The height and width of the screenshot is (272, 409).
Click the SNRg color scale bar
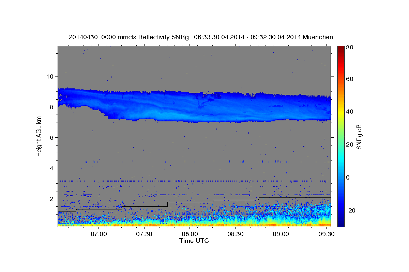pos(340,136)
